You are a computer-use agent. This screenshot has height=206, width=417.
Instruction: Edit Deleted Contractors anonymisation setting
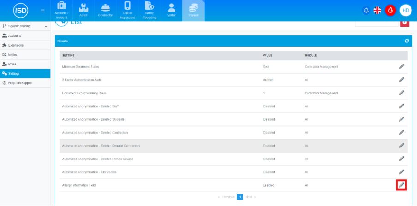point(402,132)
